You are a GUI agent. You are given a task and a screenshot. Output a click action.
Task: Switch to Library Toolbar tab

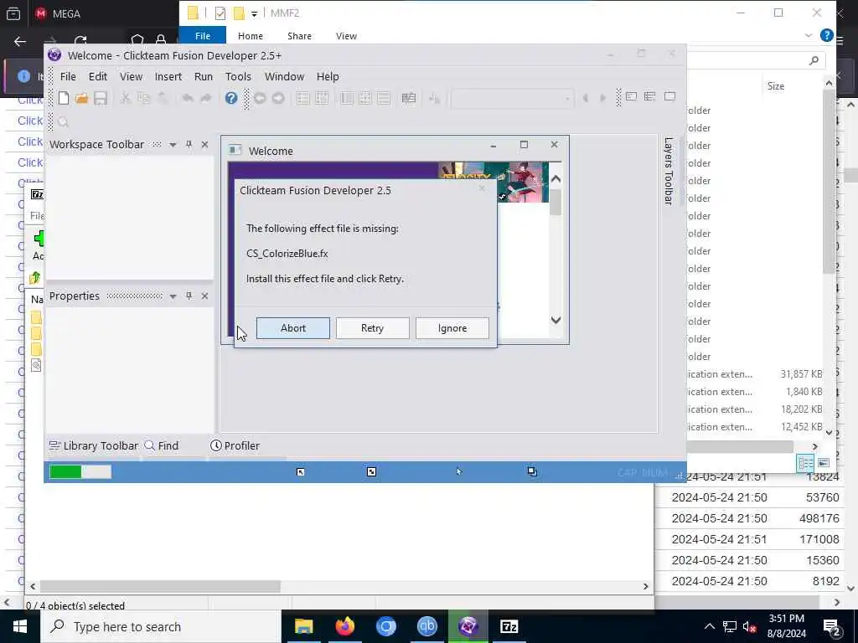coord(94,445)
